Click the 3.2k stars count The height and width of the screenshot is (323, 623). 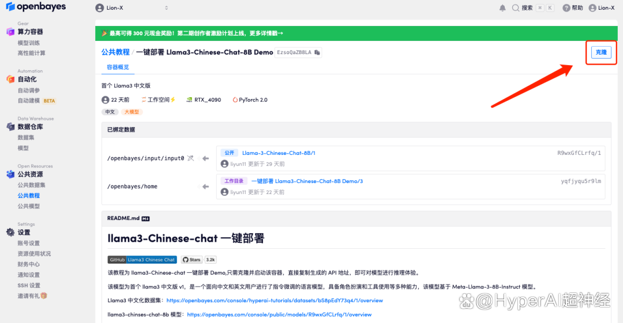point(210,260)
